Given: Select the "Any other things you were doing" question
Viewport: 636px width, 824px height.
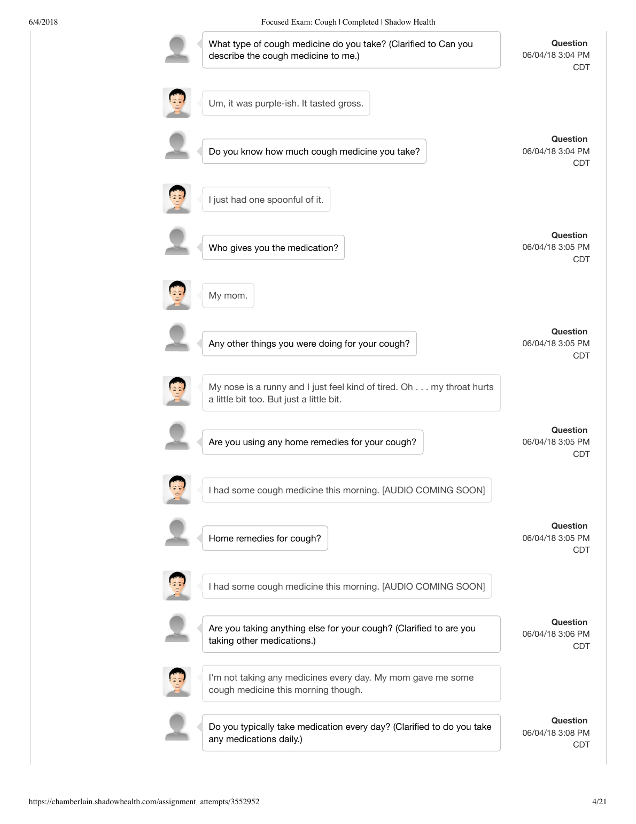Looking at the screenshot, I should pyautogui.click(x=309, y=344).
